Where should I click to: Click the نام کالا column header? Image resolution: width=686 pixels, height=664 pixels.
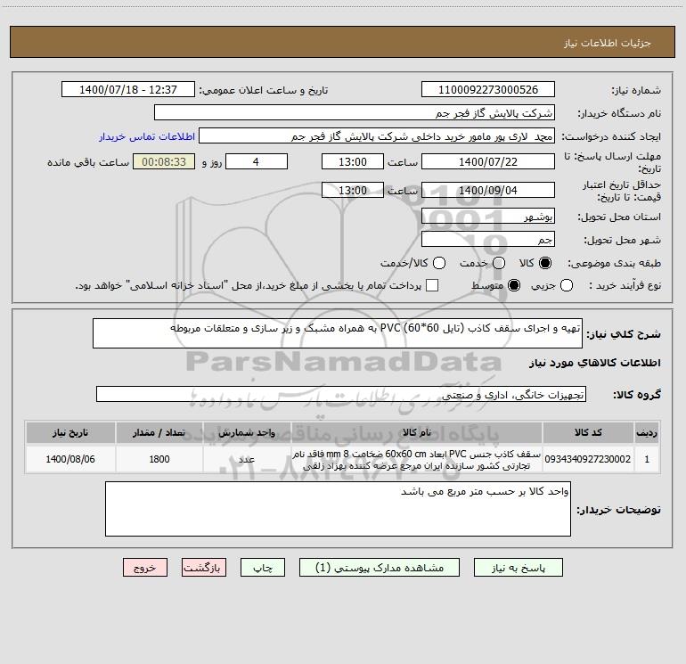click(x=417, y=432)
